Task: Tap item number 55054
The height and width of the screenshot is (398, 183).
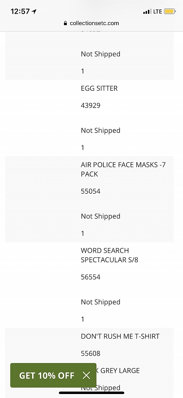Action: tap(91, 191)
